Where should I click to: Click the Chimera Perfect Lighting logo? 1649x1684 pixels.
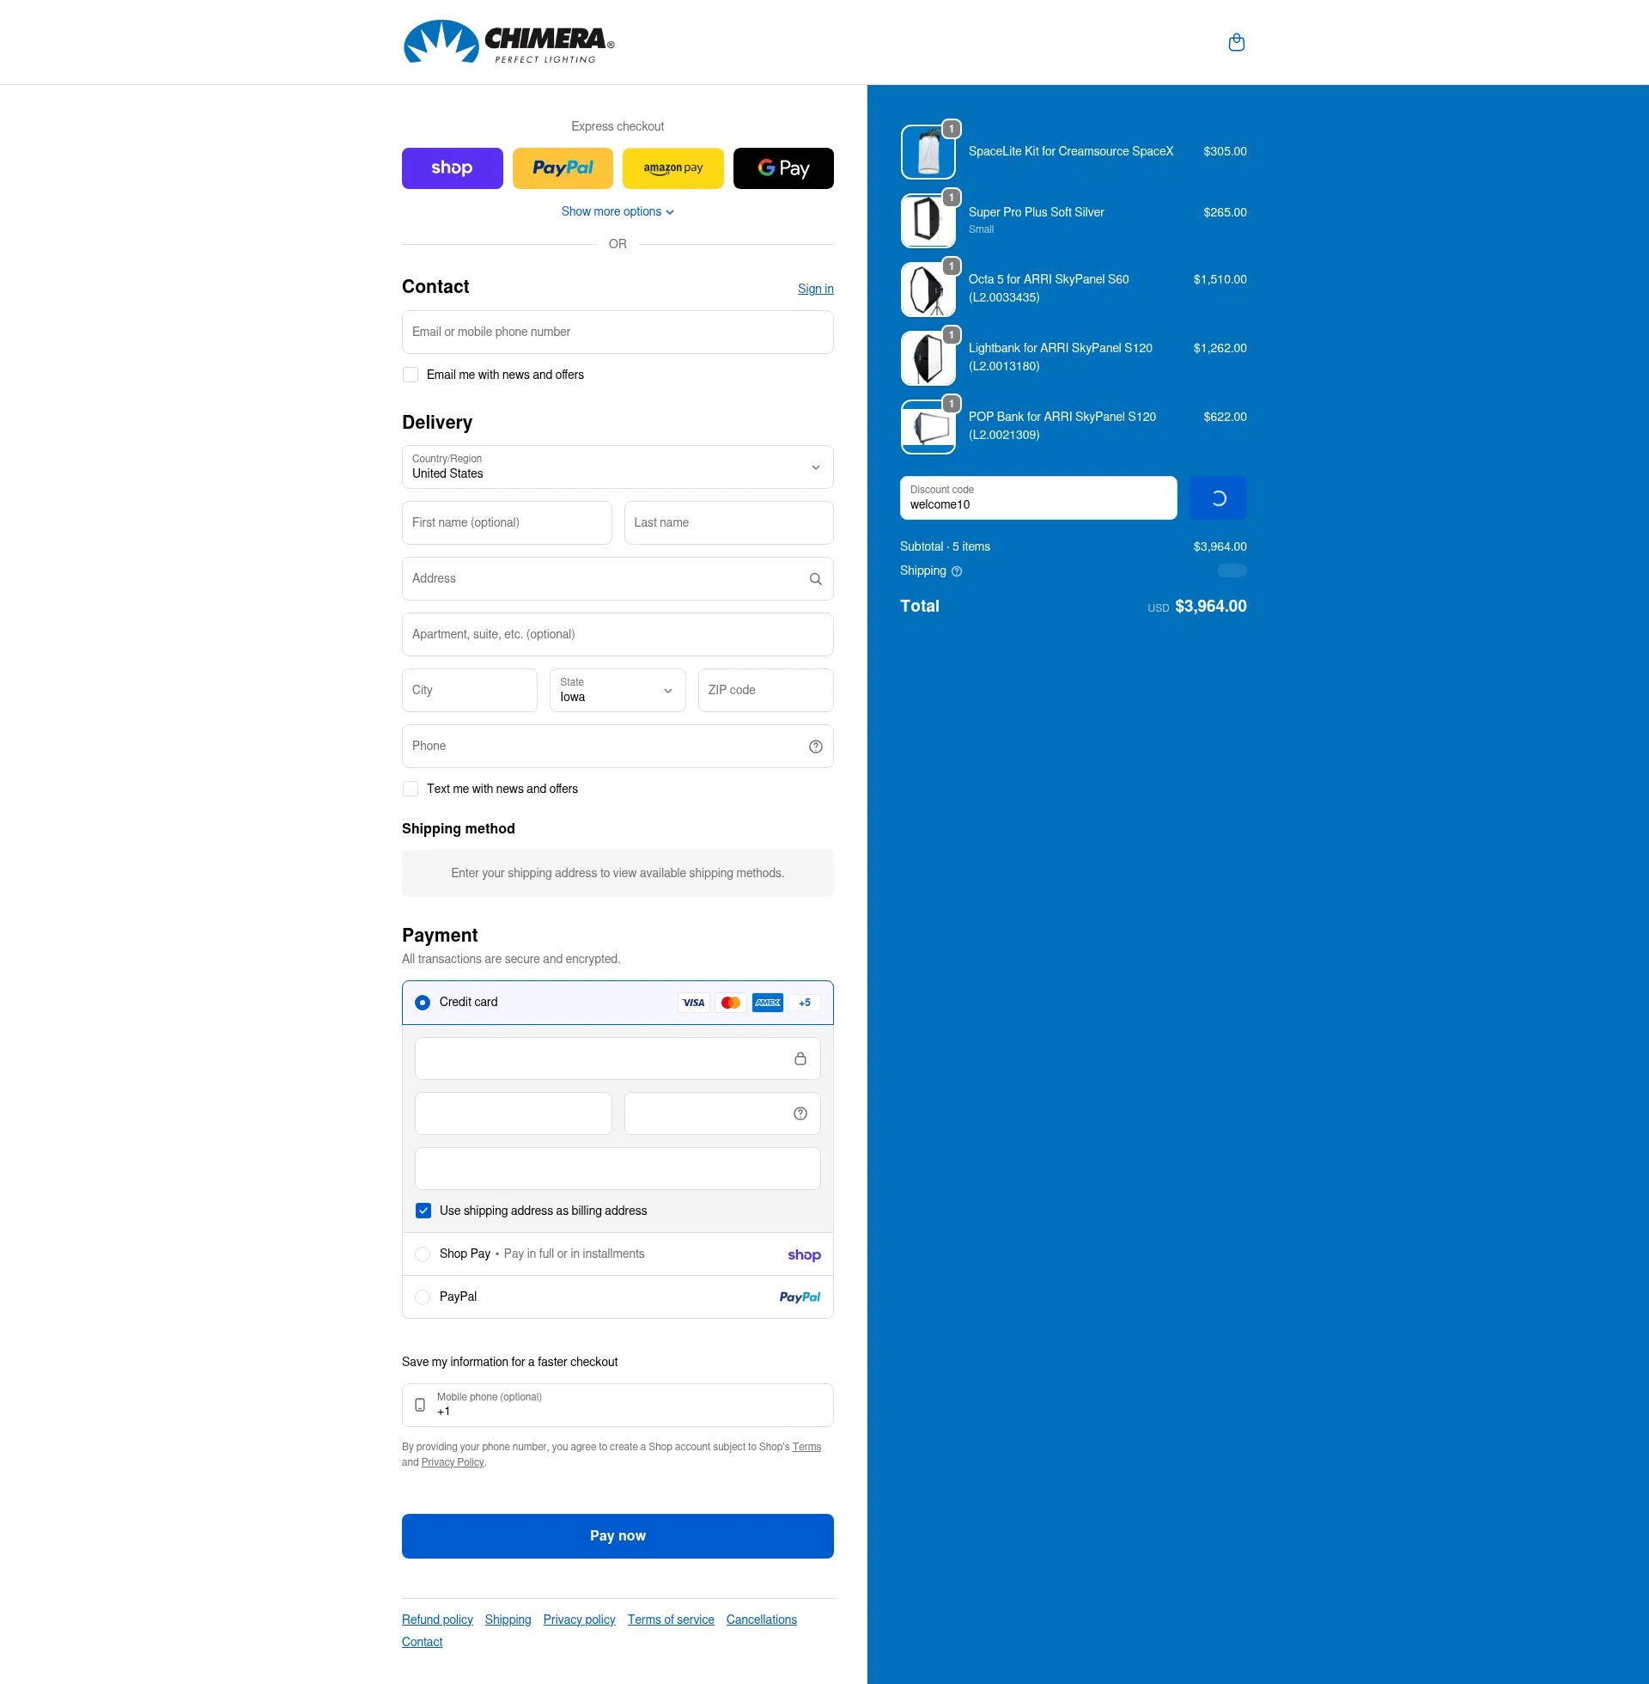(x=508, y=41)
